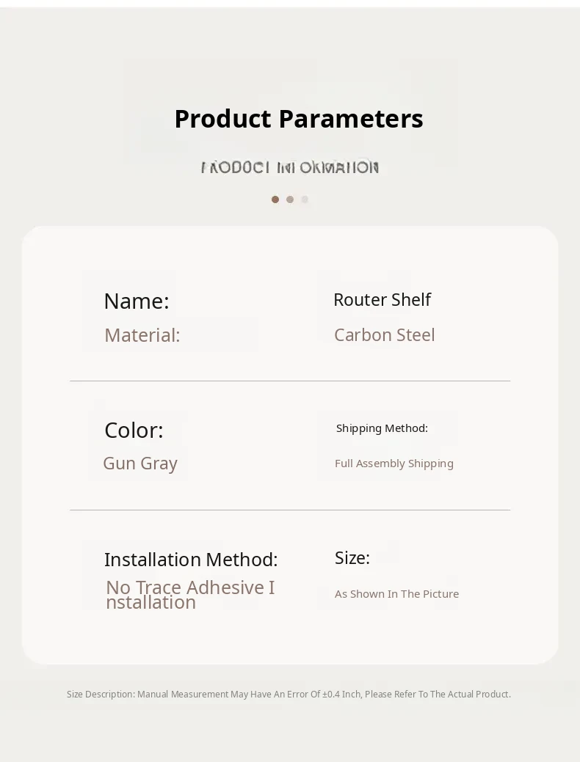Select the middle tan pagination dot
This screenshot has height=762, width=580.
pyautogui.click(x=290, y=199)
